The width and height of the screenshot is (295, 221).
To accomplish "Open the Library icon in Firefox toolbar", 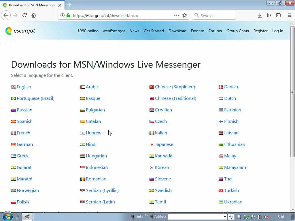I will click(x=269, y=16).
